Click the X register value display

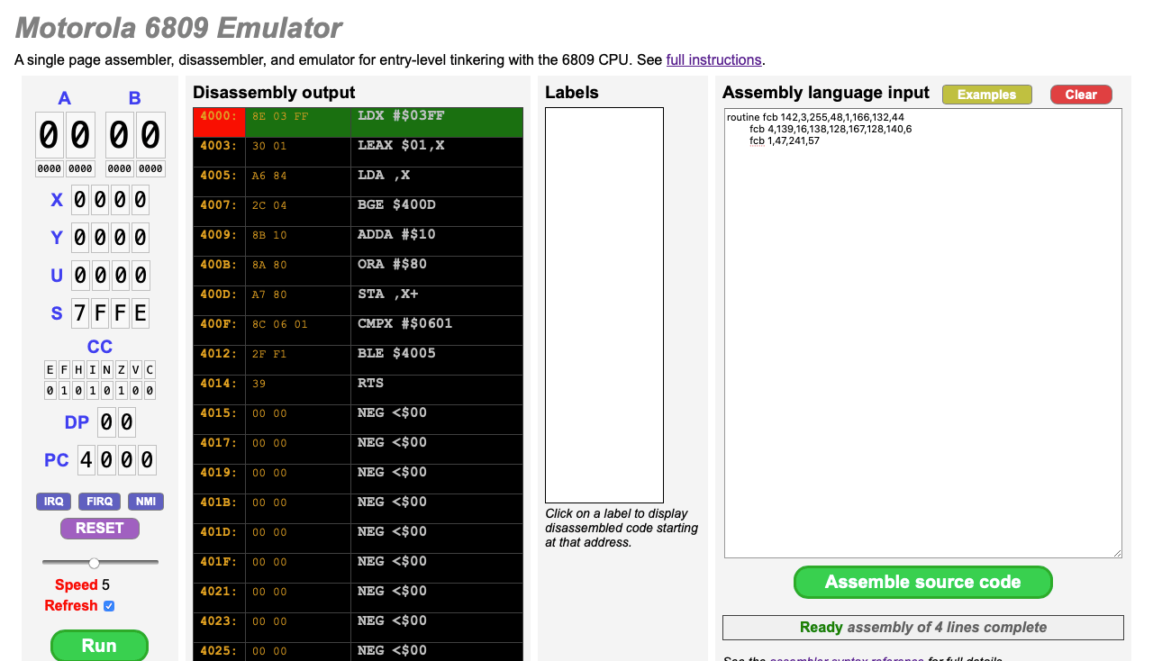(110, 200)
